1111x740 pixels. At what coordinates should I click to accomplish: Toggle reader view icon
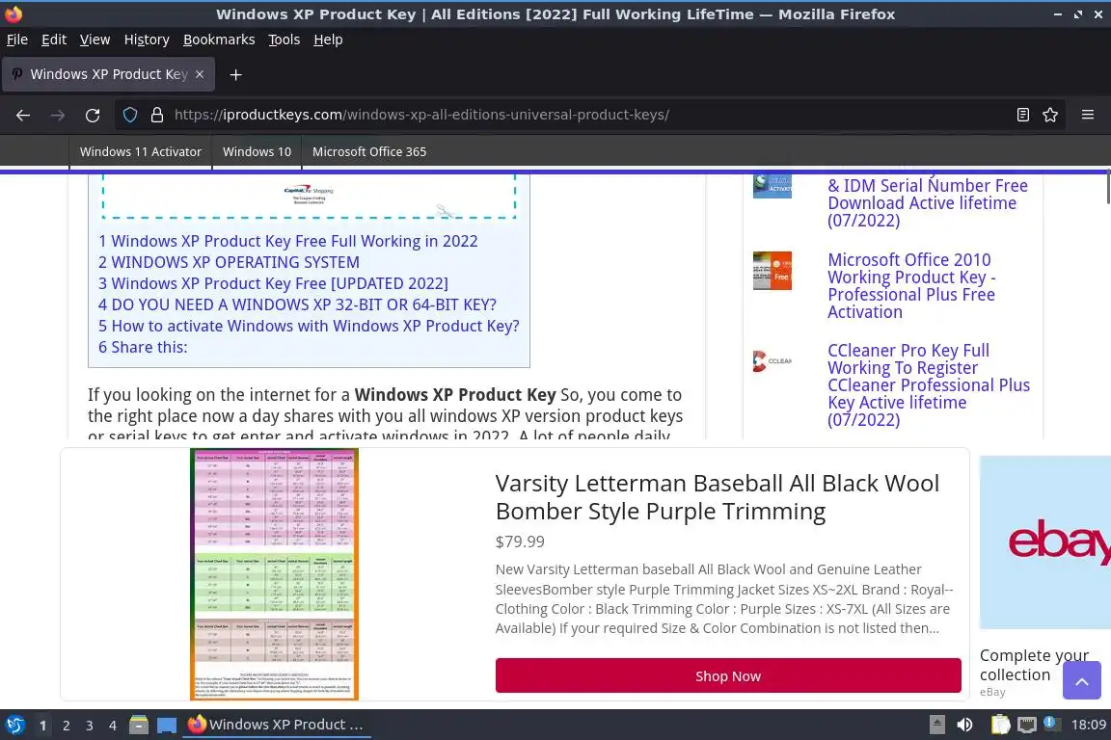(1022, 115)
